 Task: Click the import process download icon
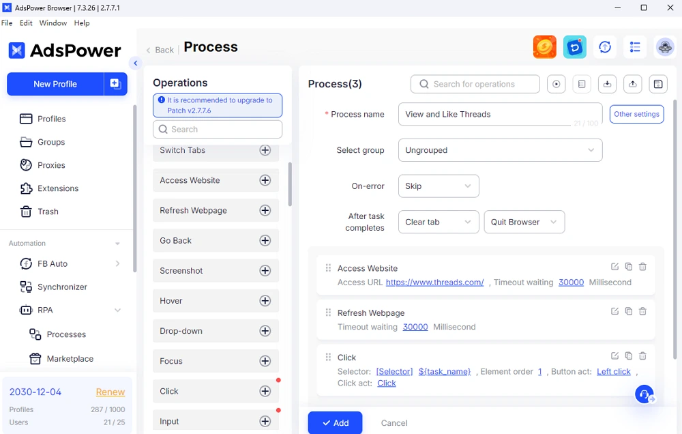click(x=607, y=84)
